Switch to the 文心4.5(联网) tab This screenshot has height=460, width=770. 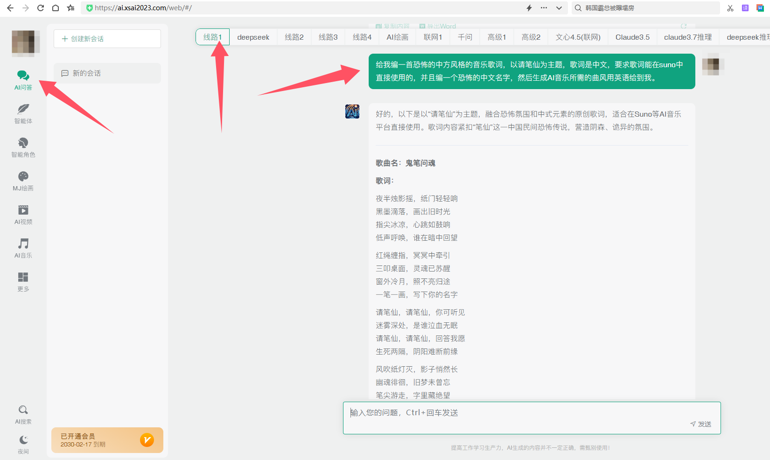pos(578,37)
